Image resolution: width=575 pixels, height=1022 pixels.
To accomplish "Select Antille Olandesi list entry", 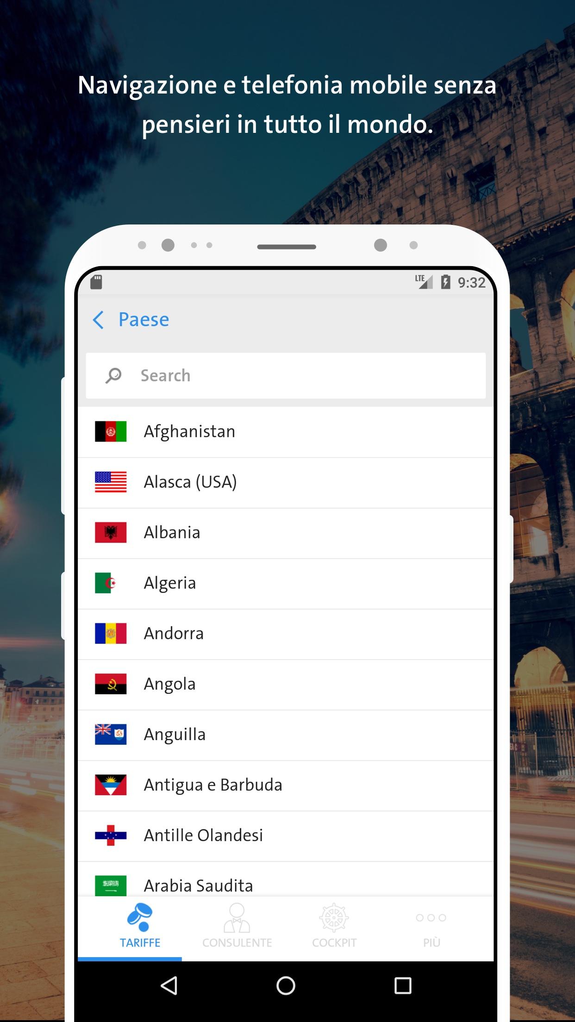I will [286, 836].
